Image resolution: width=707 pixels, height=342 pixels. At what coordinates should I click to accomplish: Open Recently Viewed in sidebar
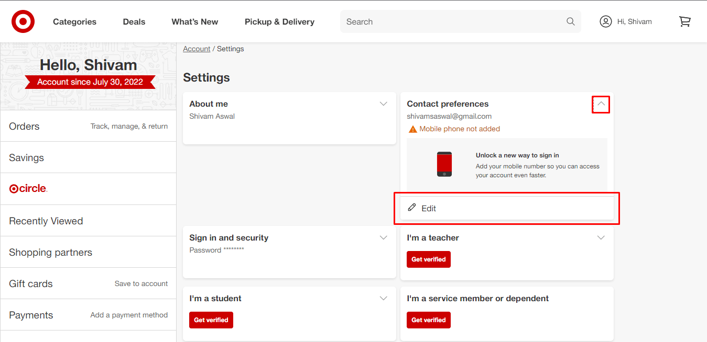(x=88, y=221)
